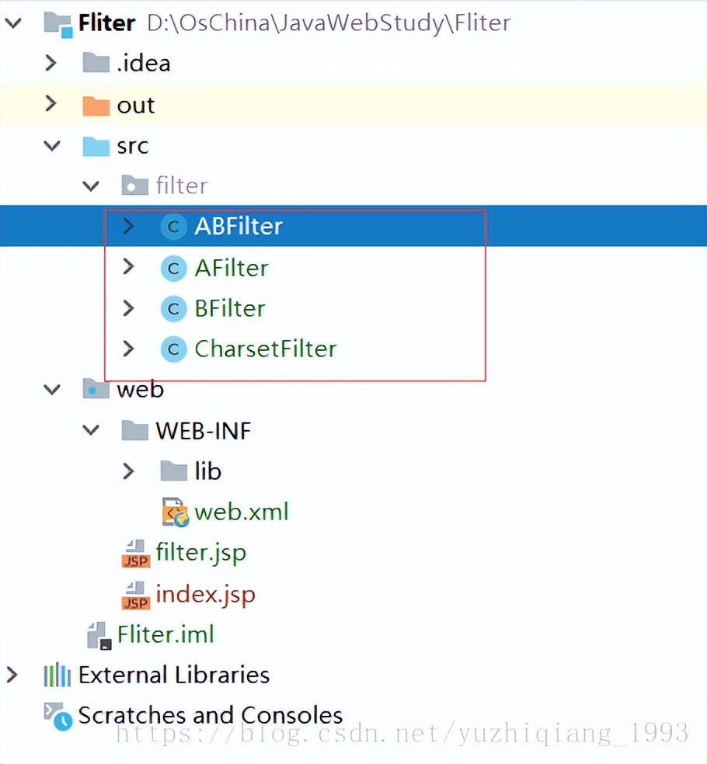Image resolution: width=707 pixels, height=764 pixels.
Task: Collapse the filter package
Action: 91,186
